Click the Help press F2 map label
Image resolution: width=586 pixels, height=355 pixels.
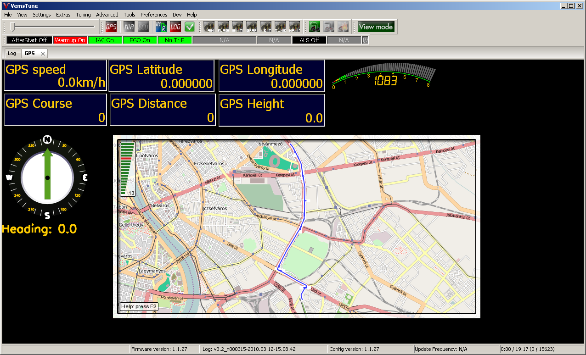139,306
